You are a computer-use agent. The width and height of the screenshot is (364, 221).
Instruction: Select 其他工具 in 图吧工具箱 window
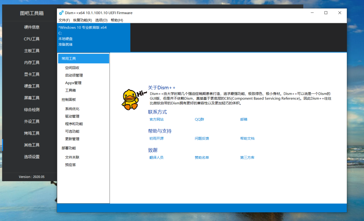(x=32, y=145)
